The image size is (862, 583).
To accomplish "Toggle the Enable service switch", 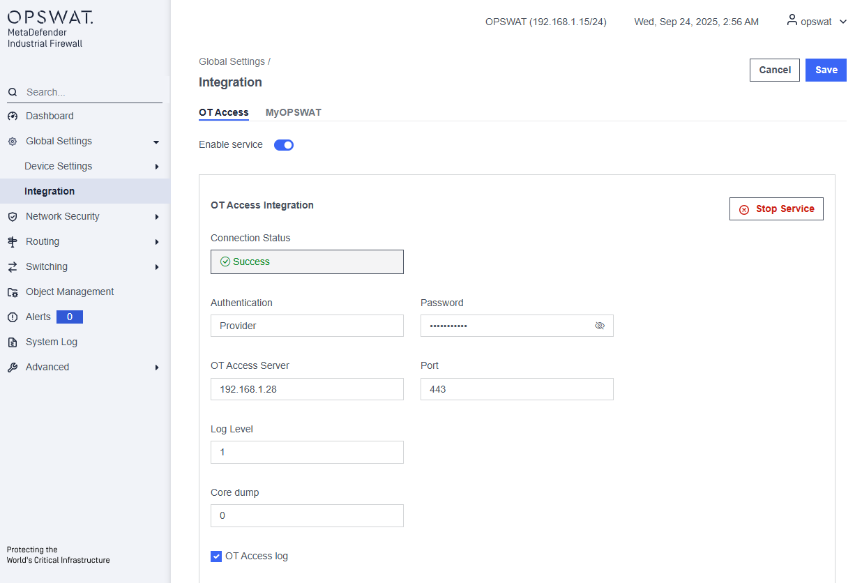I will pyautogui.click(x=284, y=145).
